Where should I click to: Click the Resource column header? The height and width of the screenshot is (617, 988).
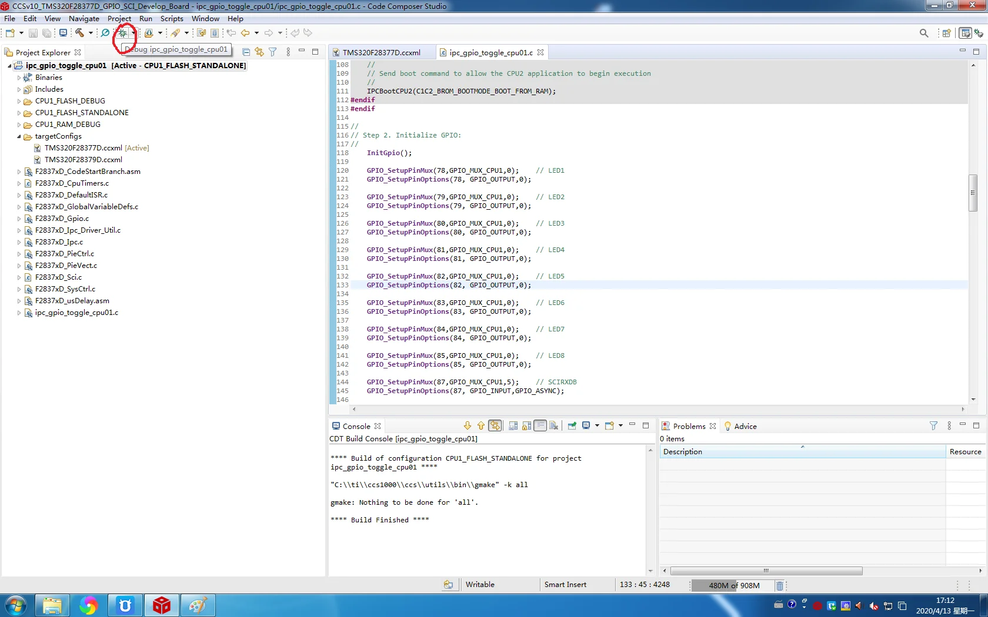(x=965, y=451)
